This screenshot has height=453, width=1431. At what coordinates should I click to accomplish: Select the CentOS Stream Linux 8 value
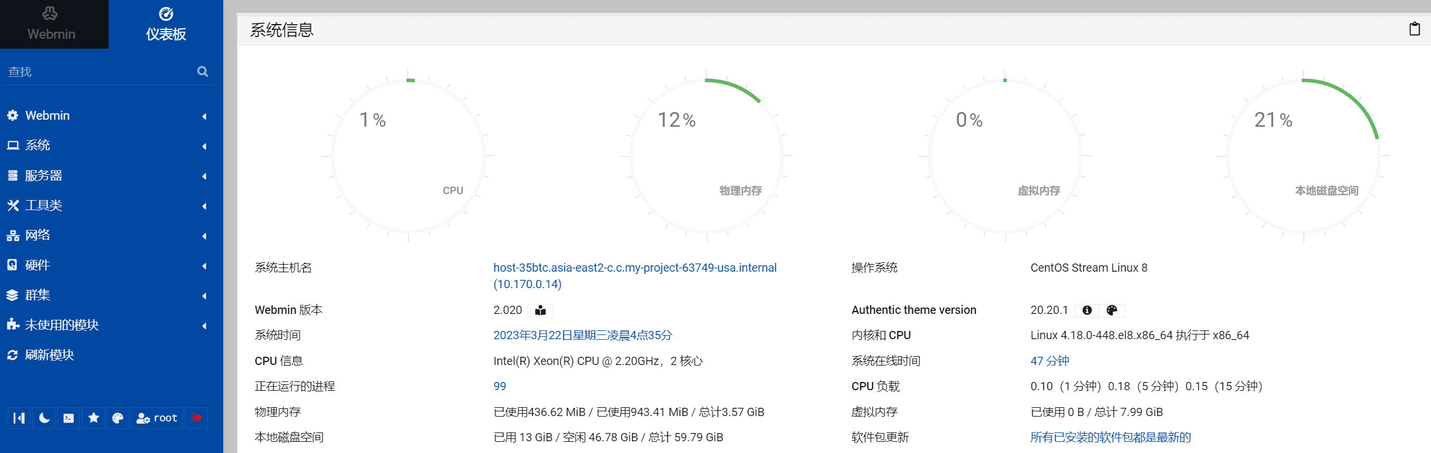click(1089, 268)
